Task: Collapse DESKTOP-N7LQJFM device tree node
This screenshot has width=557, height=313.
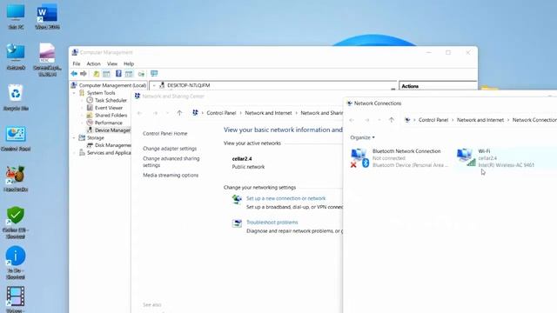Action: click(x=154, y=85)
